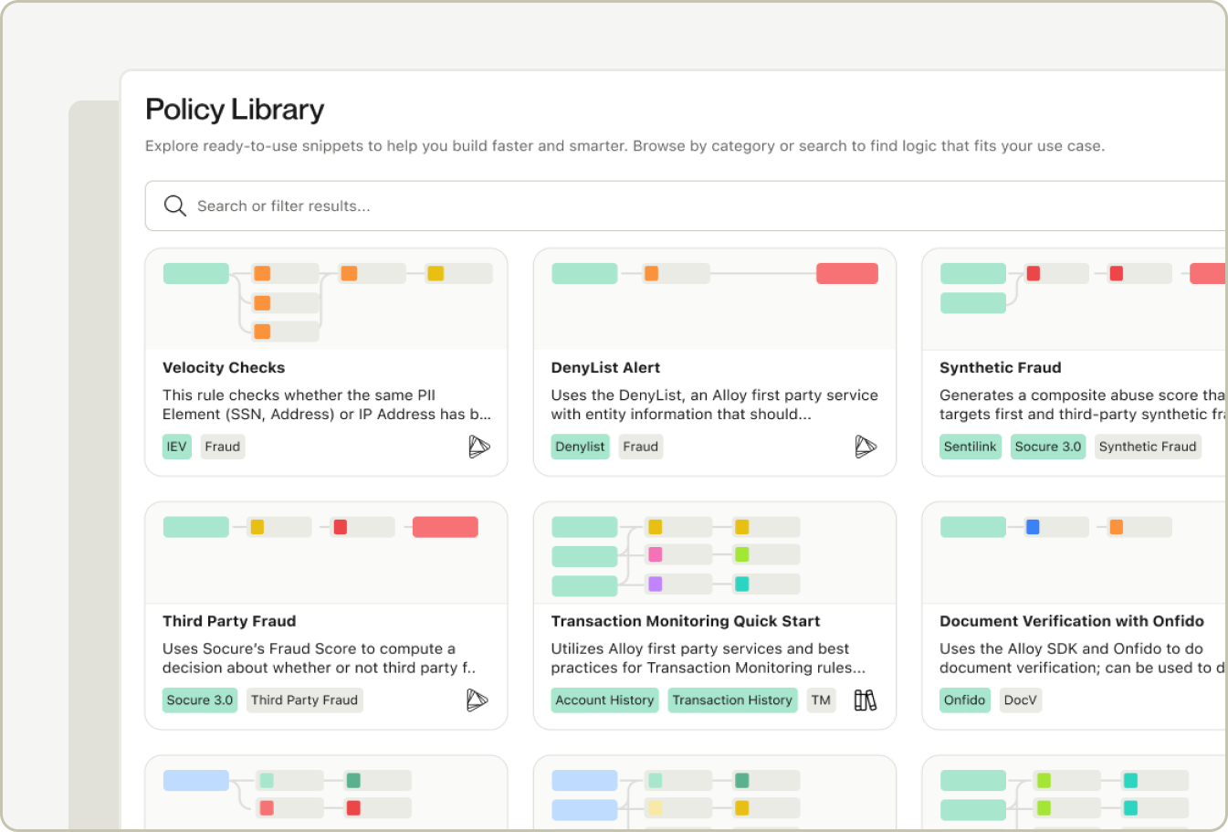This screenshot has height=832, width=1228.
Task: Open Document Verification with Onfido title
Action: [x=1071, y=621]
